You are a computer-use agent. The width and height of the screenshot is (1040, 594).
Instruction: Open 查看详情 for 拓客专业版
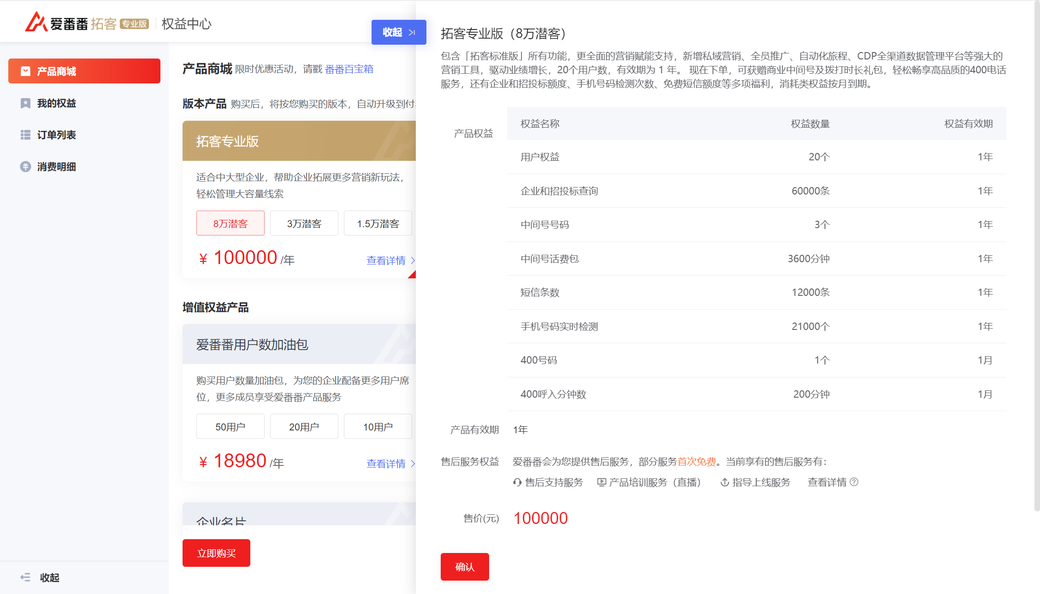click(390, 261)
